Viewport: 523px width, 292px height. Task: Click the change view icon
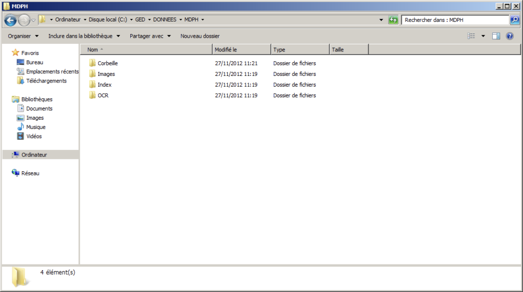click(x=471, y=36)
